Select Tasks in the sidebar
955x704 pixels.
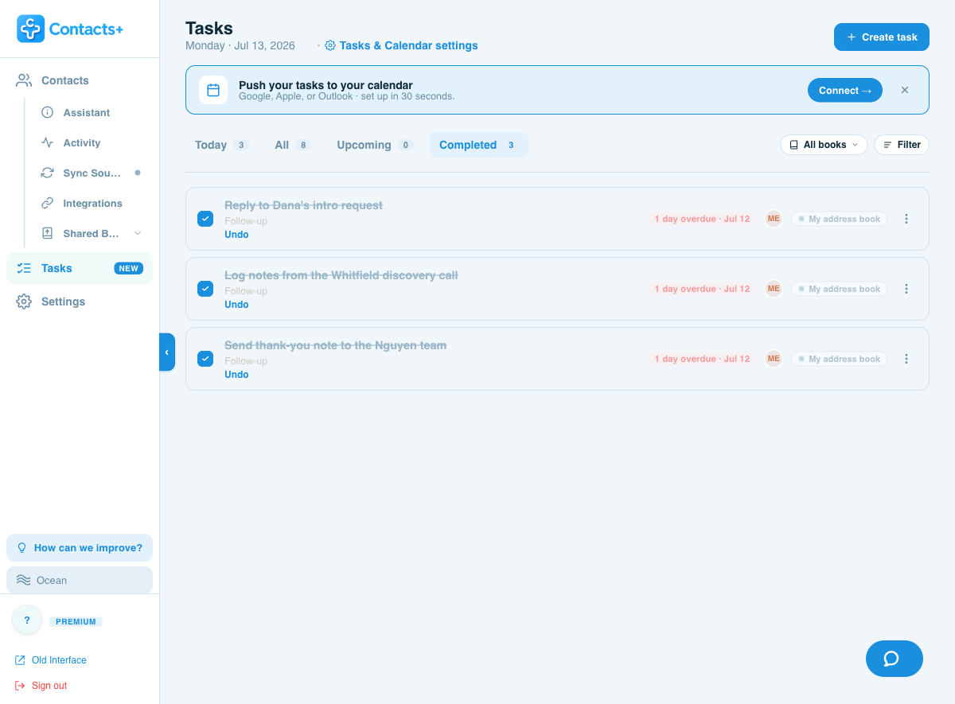click(x=80, y=268)
